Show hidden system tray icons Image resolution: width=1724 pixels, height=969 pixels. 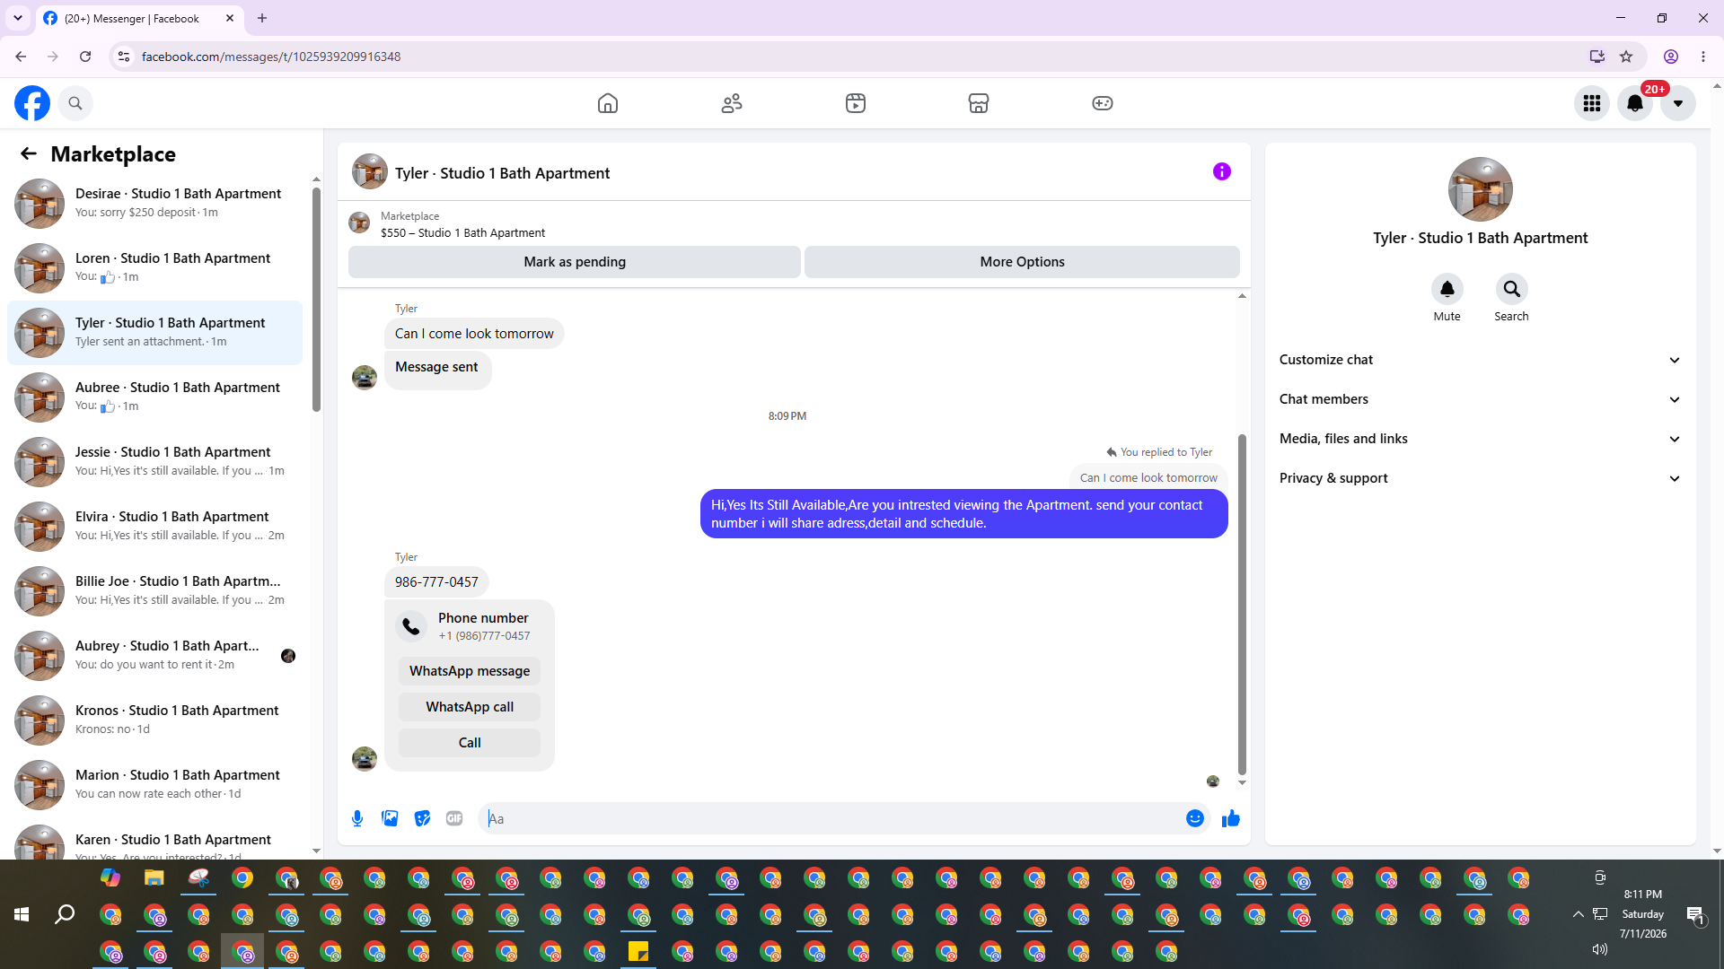(1578, 914)
